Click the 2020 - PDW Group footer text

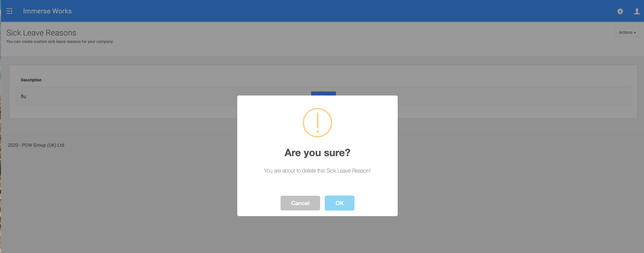tap(36, 145)
